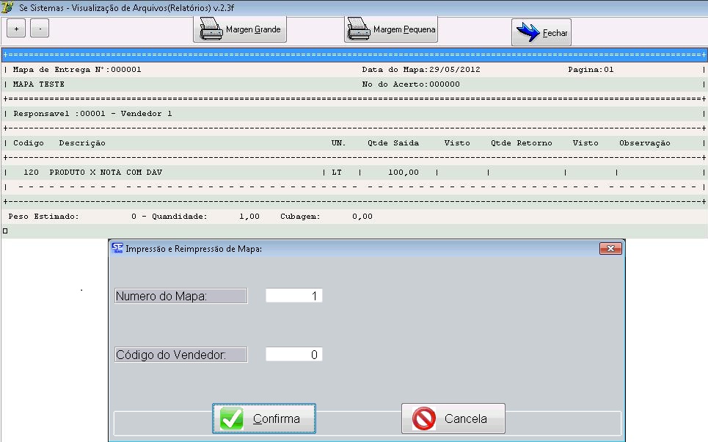Image resolution: width=708 pixels, height=442 pixels.
Task: Print with Margem Pequena printer button
Action: pyautogui.click(x=391, y=30)
